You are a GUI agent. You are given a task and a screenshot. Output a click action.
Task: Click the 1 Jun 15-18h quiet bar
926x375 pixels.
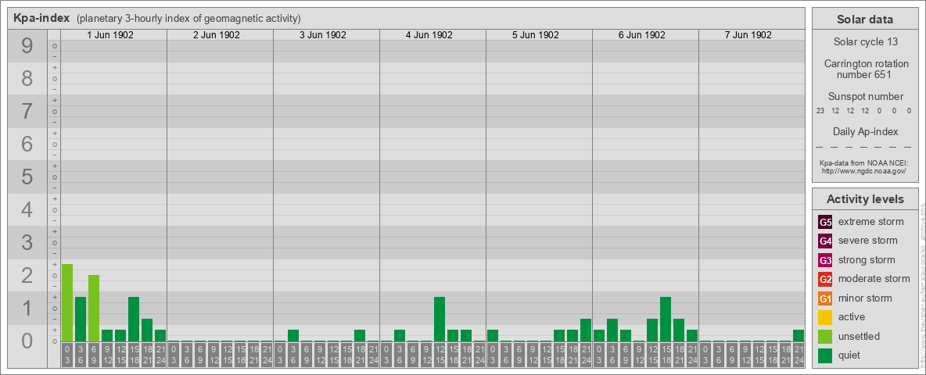point(134,319)
